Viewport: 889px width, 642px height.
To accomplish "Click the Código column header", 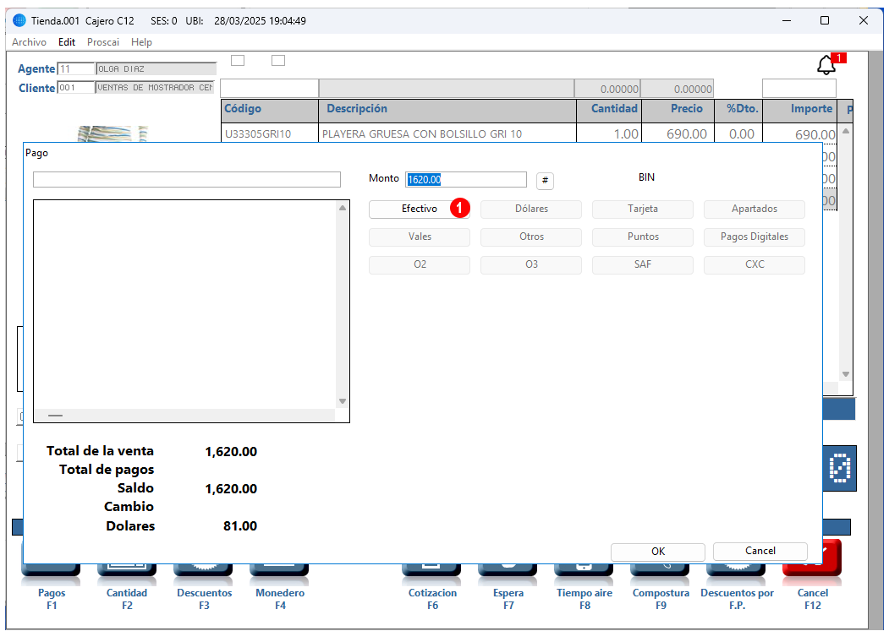I will pos(269,111).
